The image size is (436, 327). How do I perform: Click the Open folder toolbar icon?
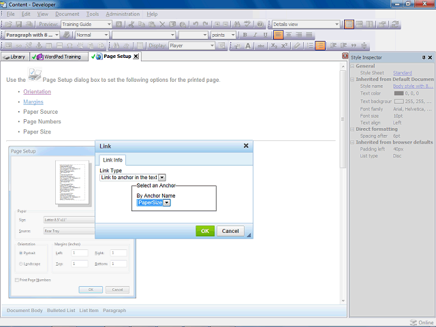pyautogui.click(x=8, y=25)
